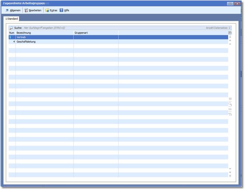Jump to last record with bottom arrow icon
Screen dimensions: 245x190
click(230, 176)
